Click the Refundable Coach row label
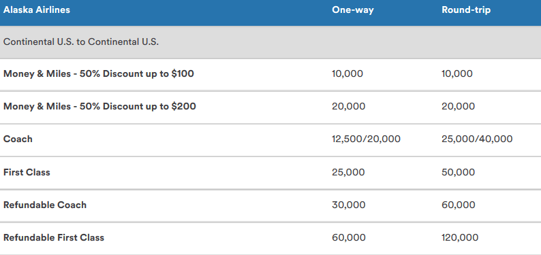Screen dimensions: 541x255 [45, 205]
